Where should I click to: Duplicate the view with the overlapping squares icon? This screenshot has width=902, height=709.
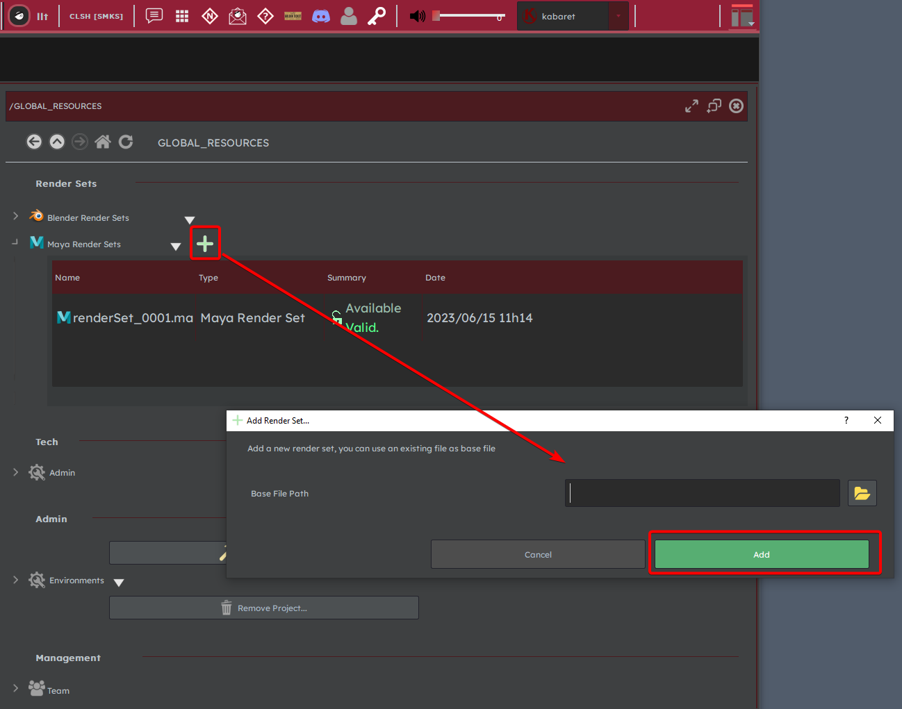click(714, 106)
